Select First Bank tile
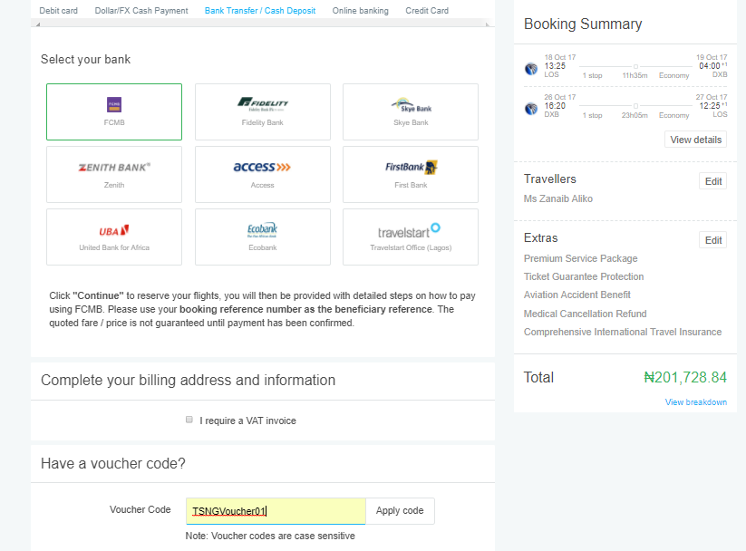Viewport: 746px width, 551px height. click(411, 174)
